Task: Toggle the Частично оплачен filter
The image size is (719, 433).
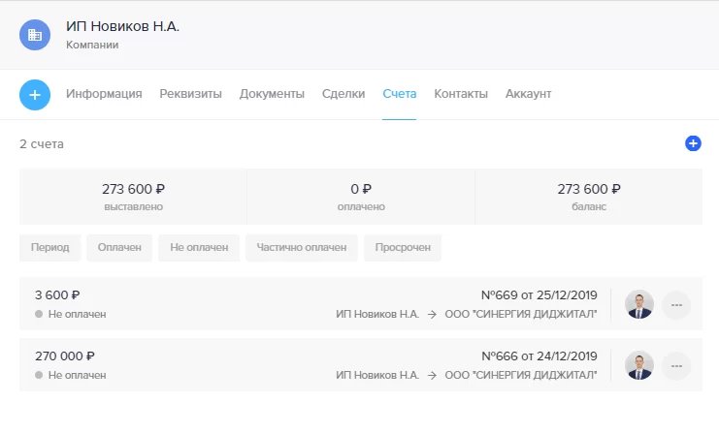Action: pos(301,248)
